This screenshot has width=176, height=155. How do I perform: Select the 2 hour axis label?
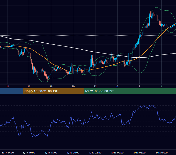(140, 87)
